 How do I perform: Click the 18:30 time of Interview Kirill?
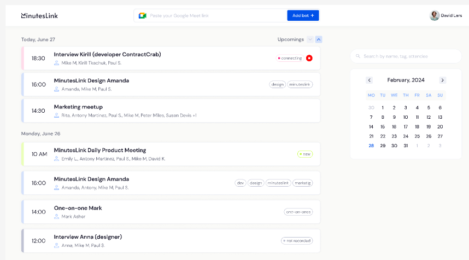click(38, 58)
